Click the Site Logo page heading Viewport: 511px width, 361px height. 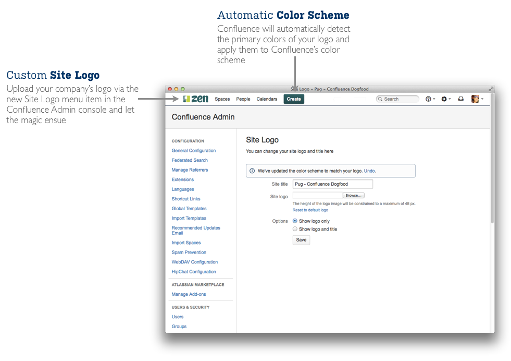[x=263, y=140]
